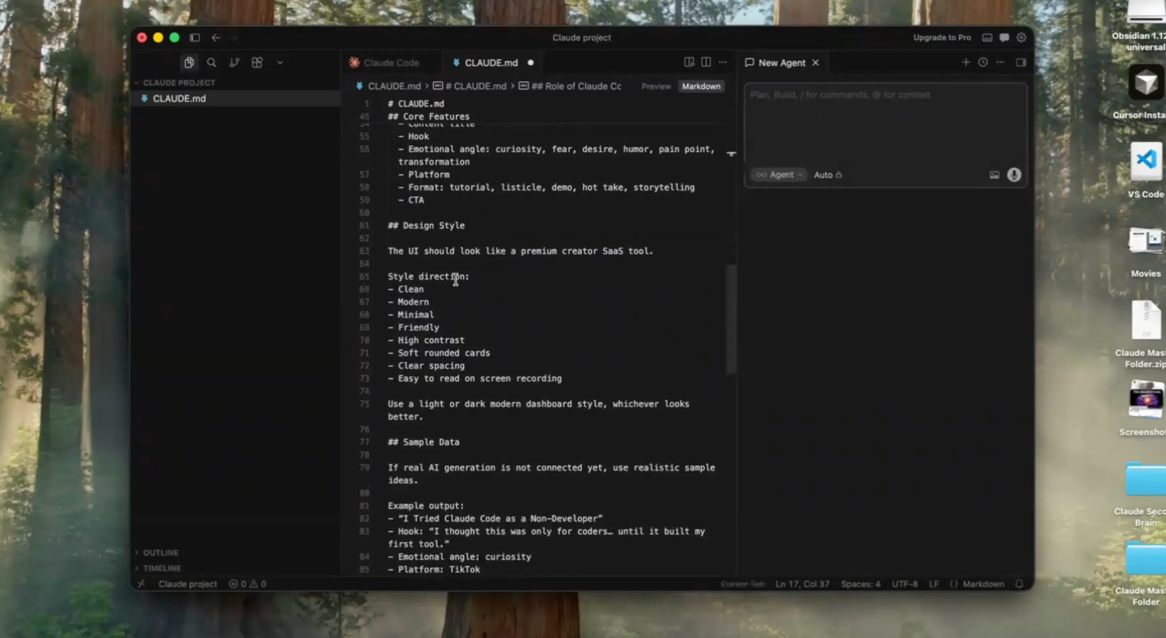The image size is (1166, 638).
Task: Go to line via Ln 17, Col 37
Action: point(802,584)
